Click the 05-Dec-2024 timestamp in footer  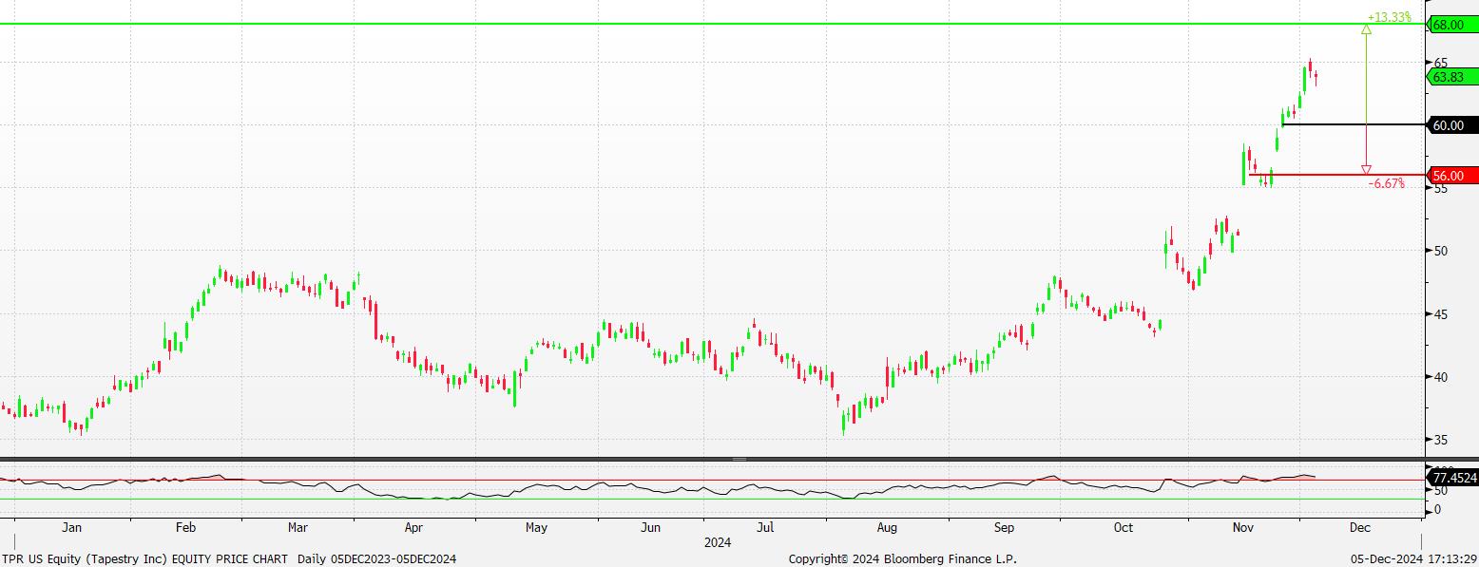coord(1416,558)
